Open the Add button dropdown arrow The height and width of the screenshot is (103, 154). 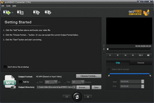click(12, 12)
